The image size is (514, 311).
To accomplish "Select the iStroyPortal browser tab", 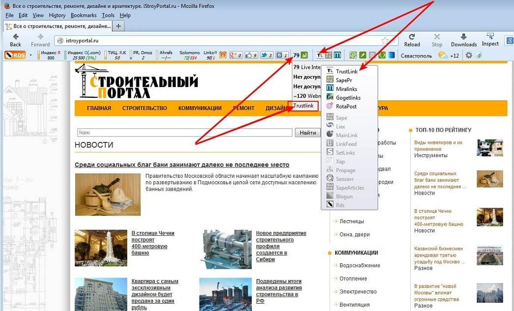I will point(57,26).
